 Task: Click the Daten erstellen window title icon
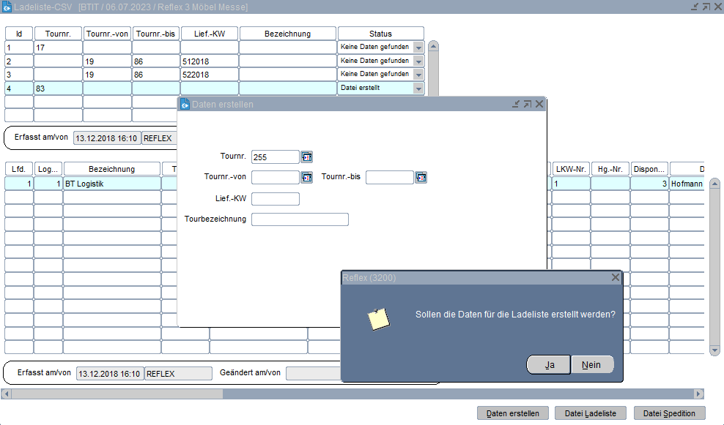185,105
